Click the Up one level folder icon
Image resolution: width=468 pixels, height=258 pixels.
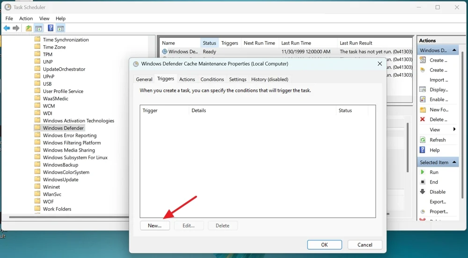(x=29, y=29)
